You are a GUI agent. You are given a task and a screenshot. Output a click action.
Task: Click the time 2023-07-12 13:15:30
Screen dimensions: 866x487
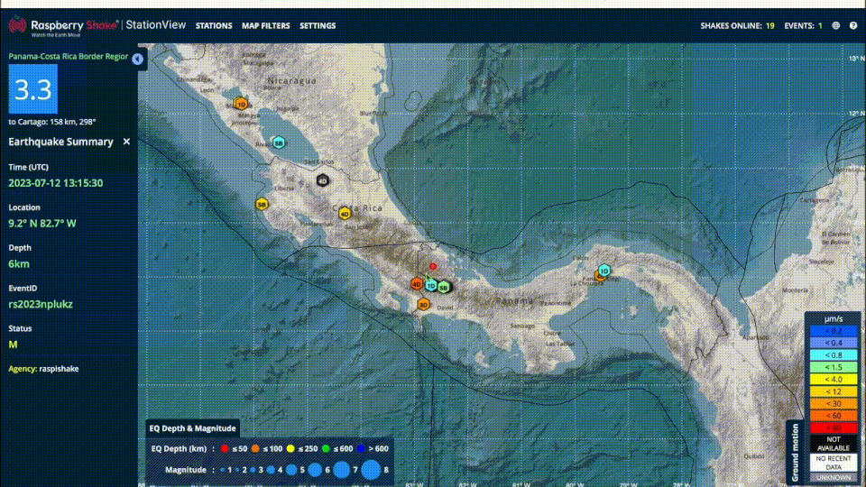55,183
